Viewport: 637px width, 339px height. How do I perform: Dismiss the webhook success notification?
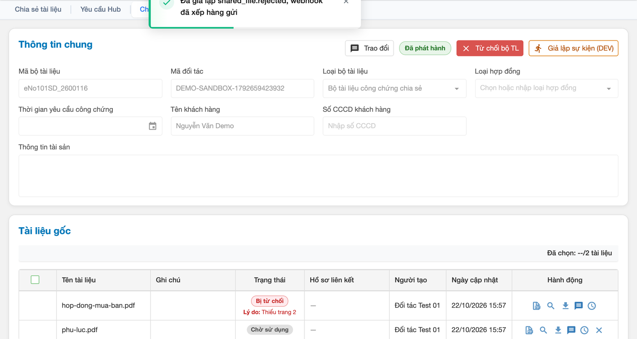[x=346, y=2]
